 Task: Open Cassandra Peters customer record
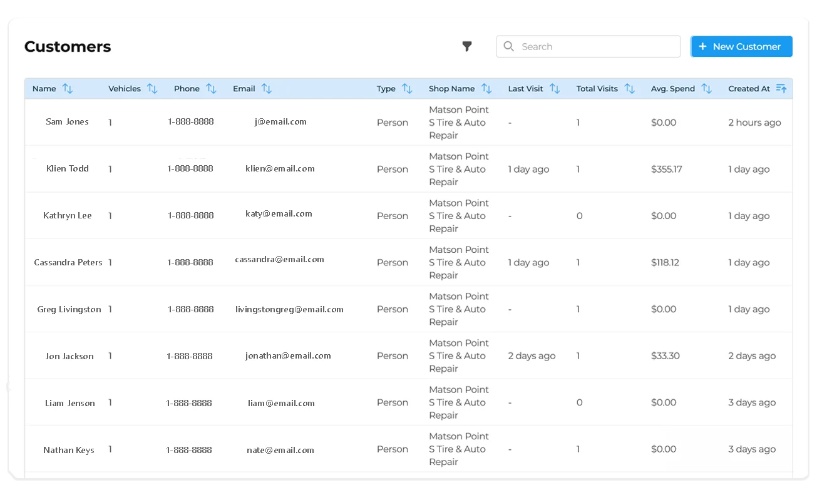(x=68, y=263)
